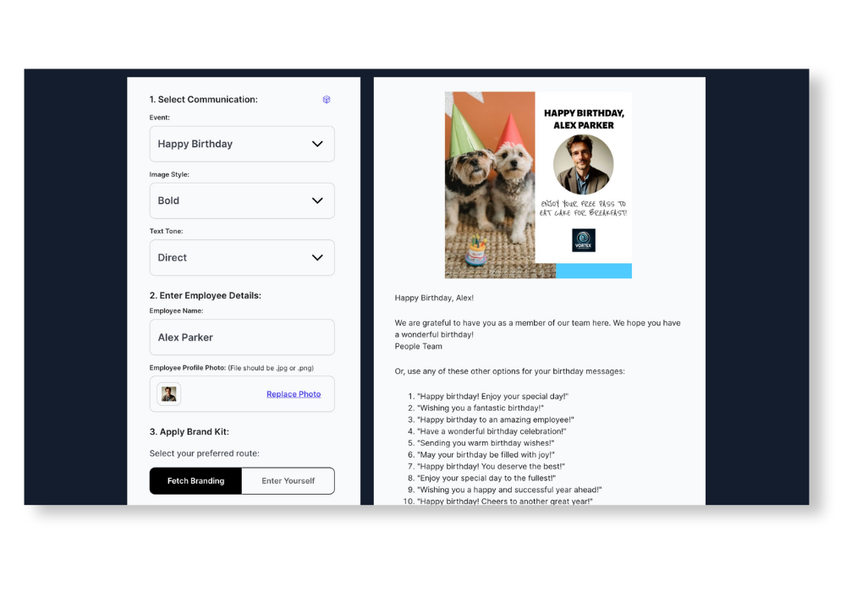
Task: Click Alex Parker's circular portrait on card
Action: pyautogui.click(x=583, y=164)
